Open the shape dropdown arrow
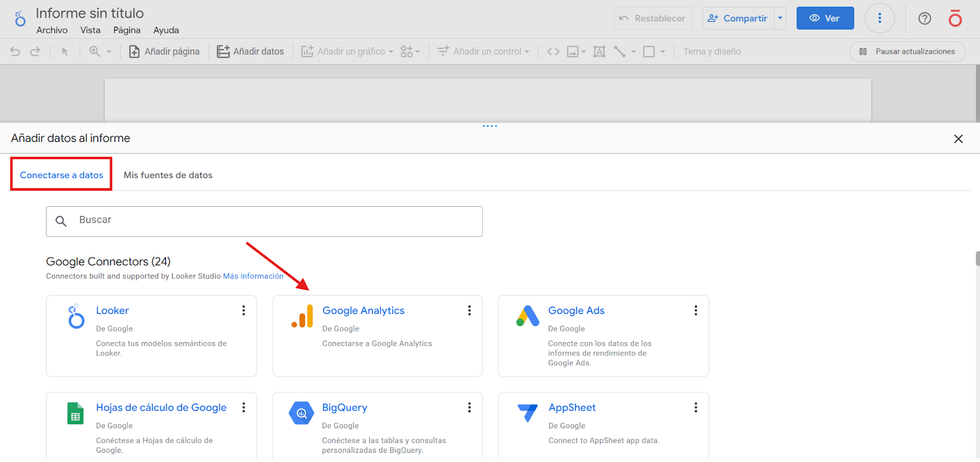This screenshot has height=462, width=980. click(663, 52)
